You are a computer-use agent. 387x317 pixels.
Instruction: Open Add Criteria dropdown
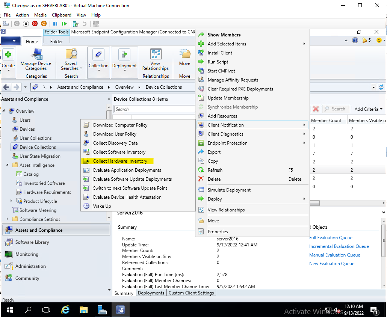[368, 109]
